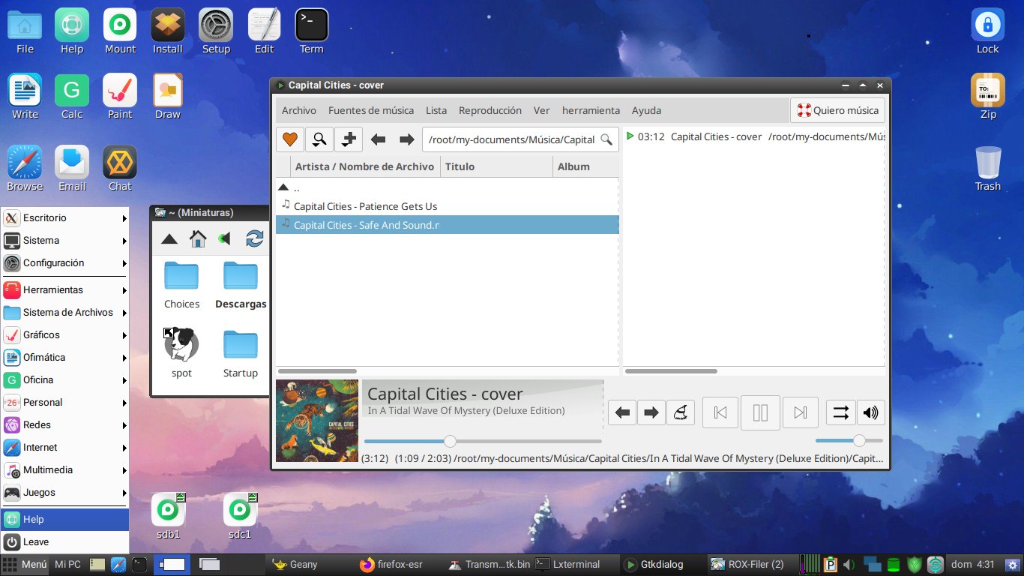
Task: Pause the current playback
Action: (x=760, y=412)
